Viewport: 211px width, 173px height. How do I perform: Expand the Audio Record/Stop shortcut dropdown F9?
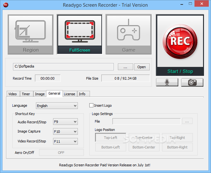(65, 122)
